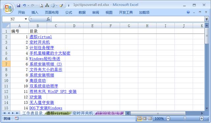This screenshot has width=211, height=123.
Task: Click the Undo arrow icon
Action: (x=24, y=5)
